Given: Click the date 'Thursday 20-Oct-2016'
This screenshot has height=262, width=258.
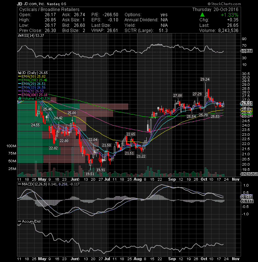Looking at the screenshot, I should point(215,10).
